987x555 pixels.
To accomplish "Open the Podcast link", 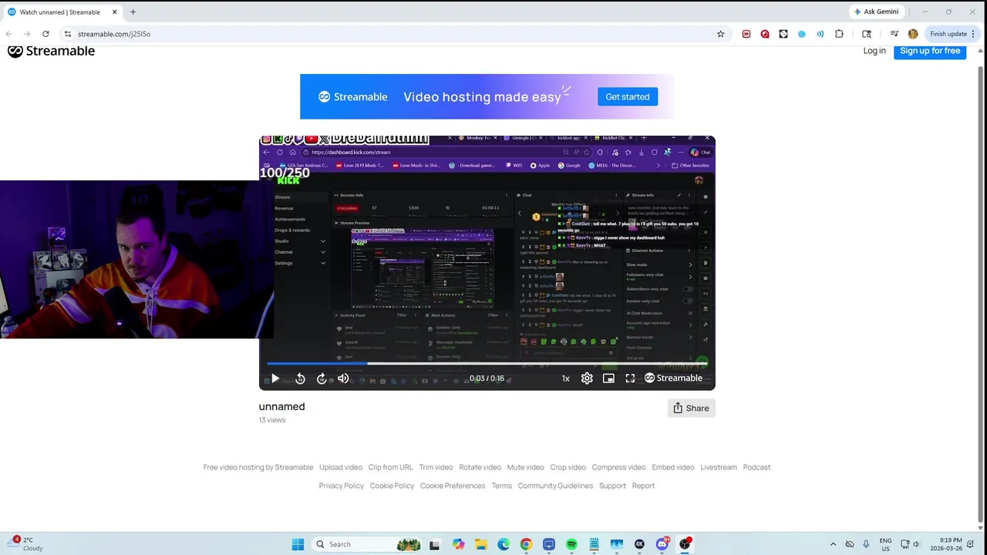I will pyautogui.click(x=756, y=467).
